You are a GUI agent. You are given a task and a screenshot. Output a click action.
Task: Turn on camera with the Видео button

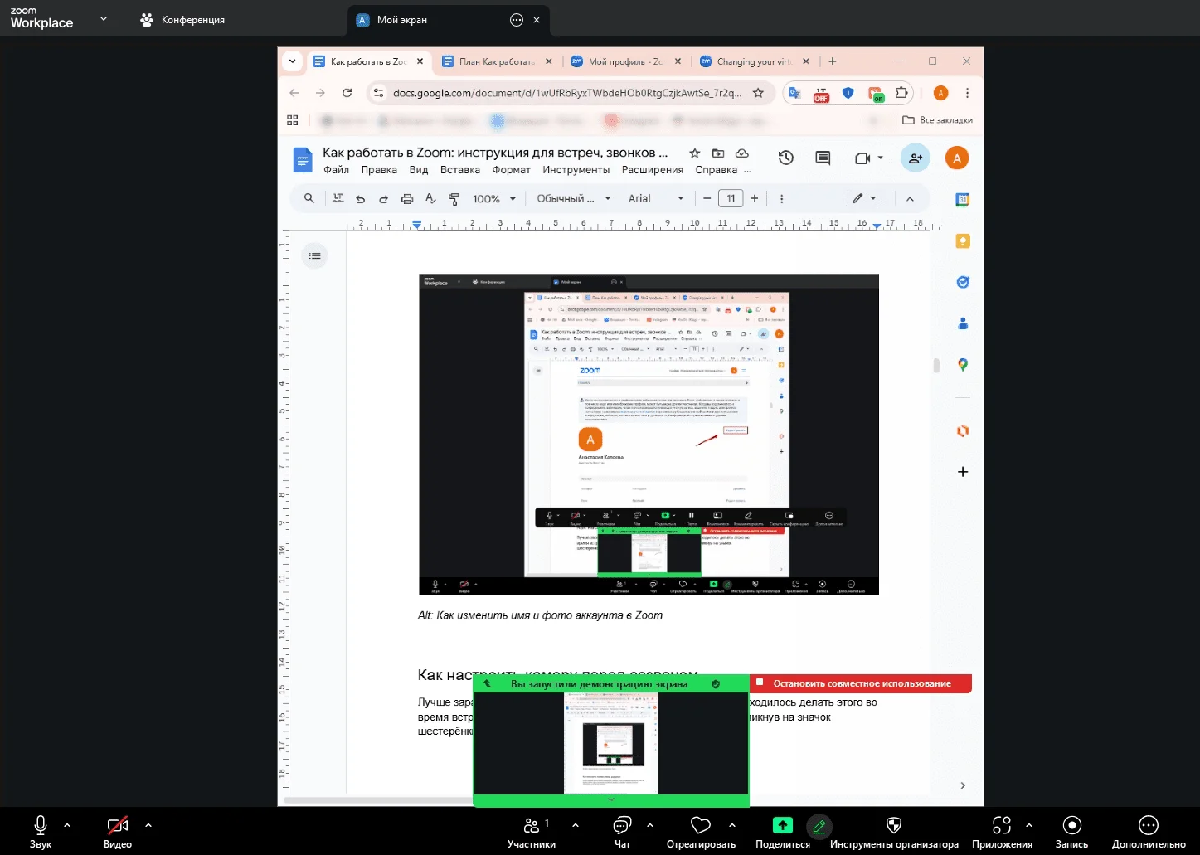pyautogui.click(x=118, y=831)
